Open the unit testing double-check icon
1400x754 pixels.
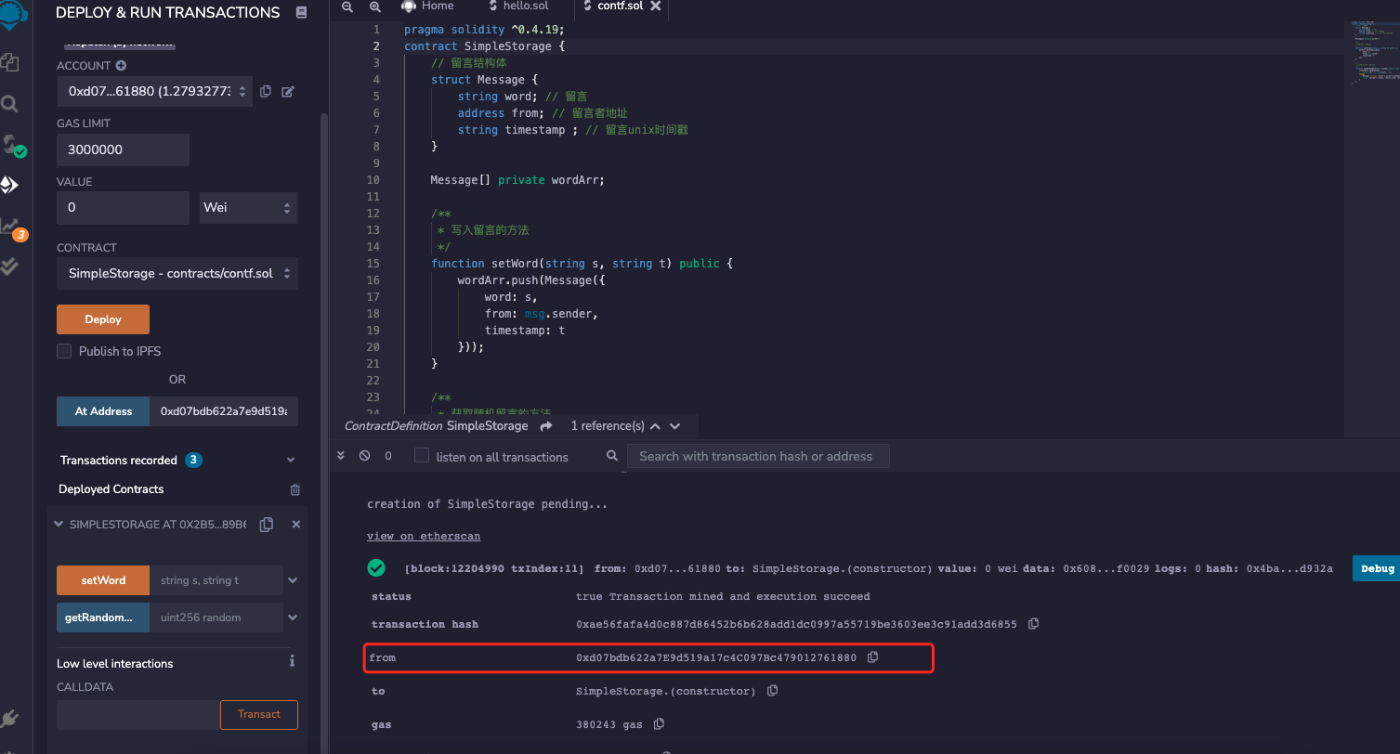pos(9,266)
